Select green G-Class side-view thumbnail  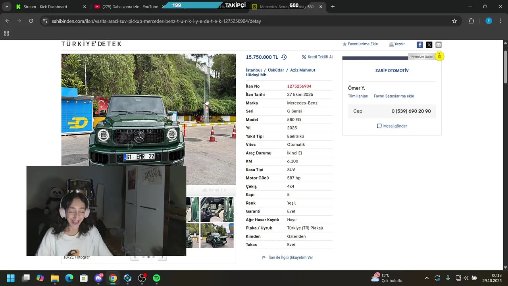coord(217,236)
